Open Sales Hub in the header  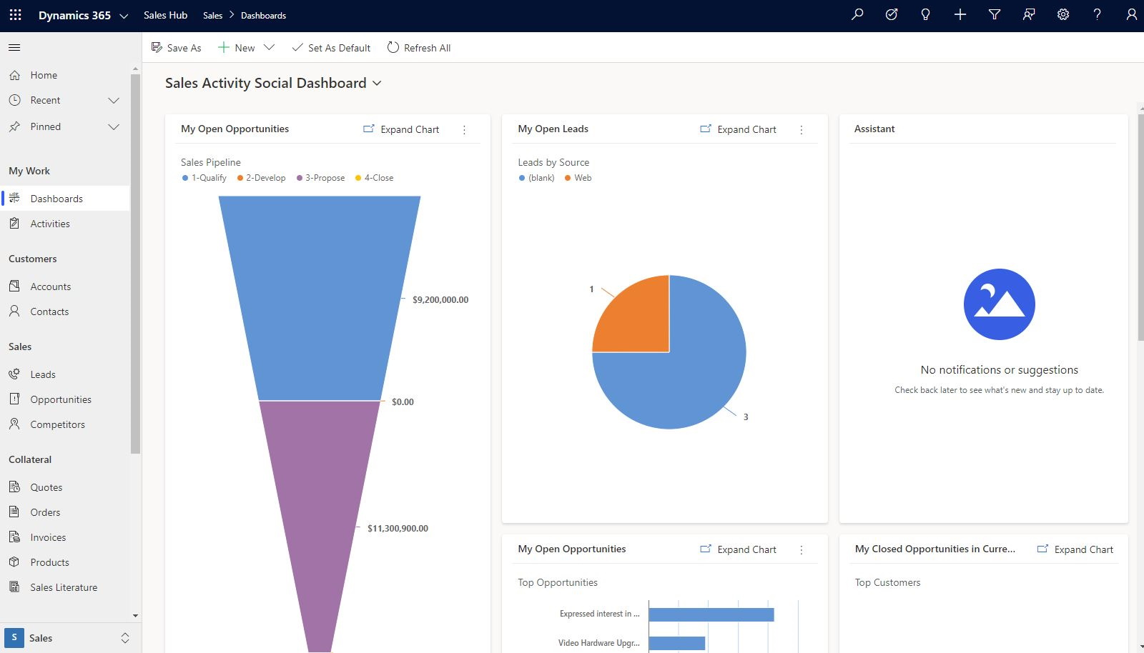(165, 15)
